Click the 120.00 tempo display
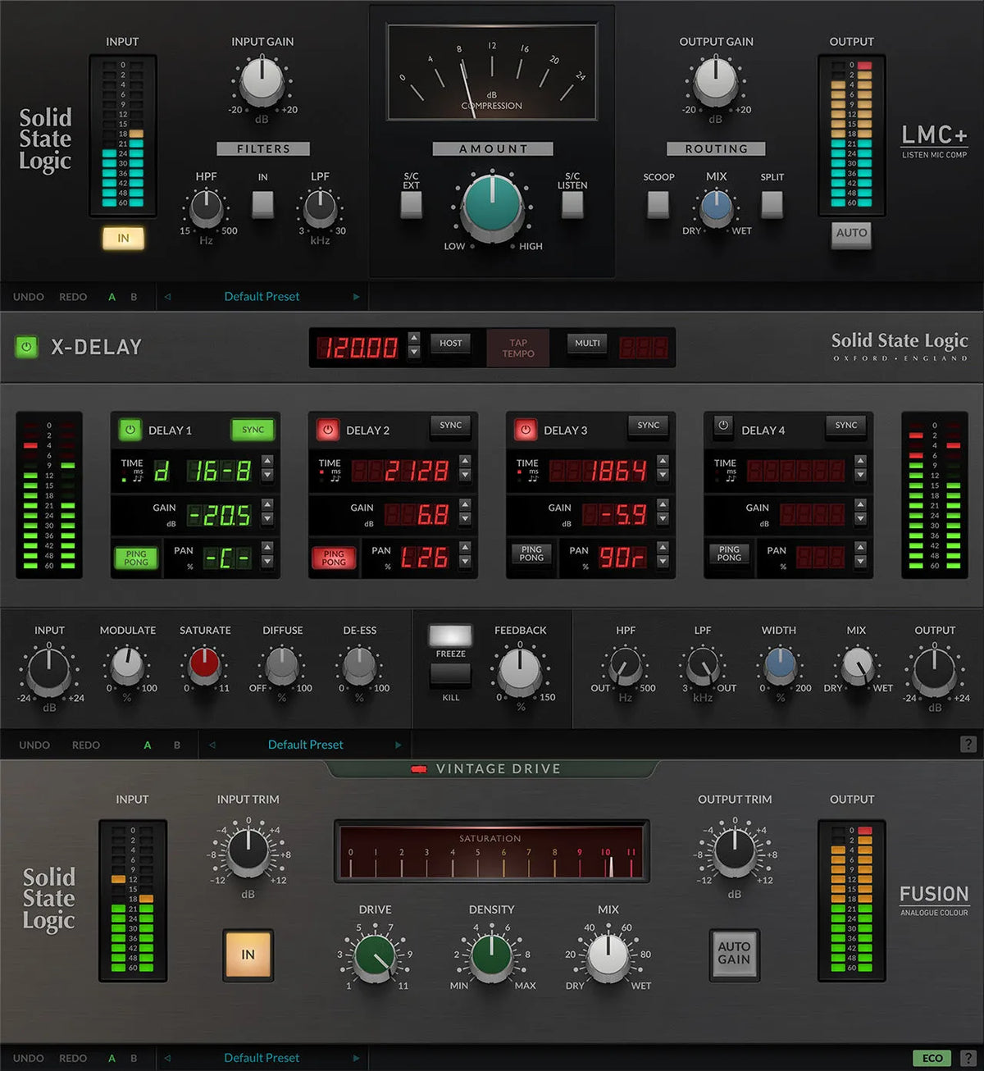Viewport: 984px width, 1071px height. coord(358,347)
